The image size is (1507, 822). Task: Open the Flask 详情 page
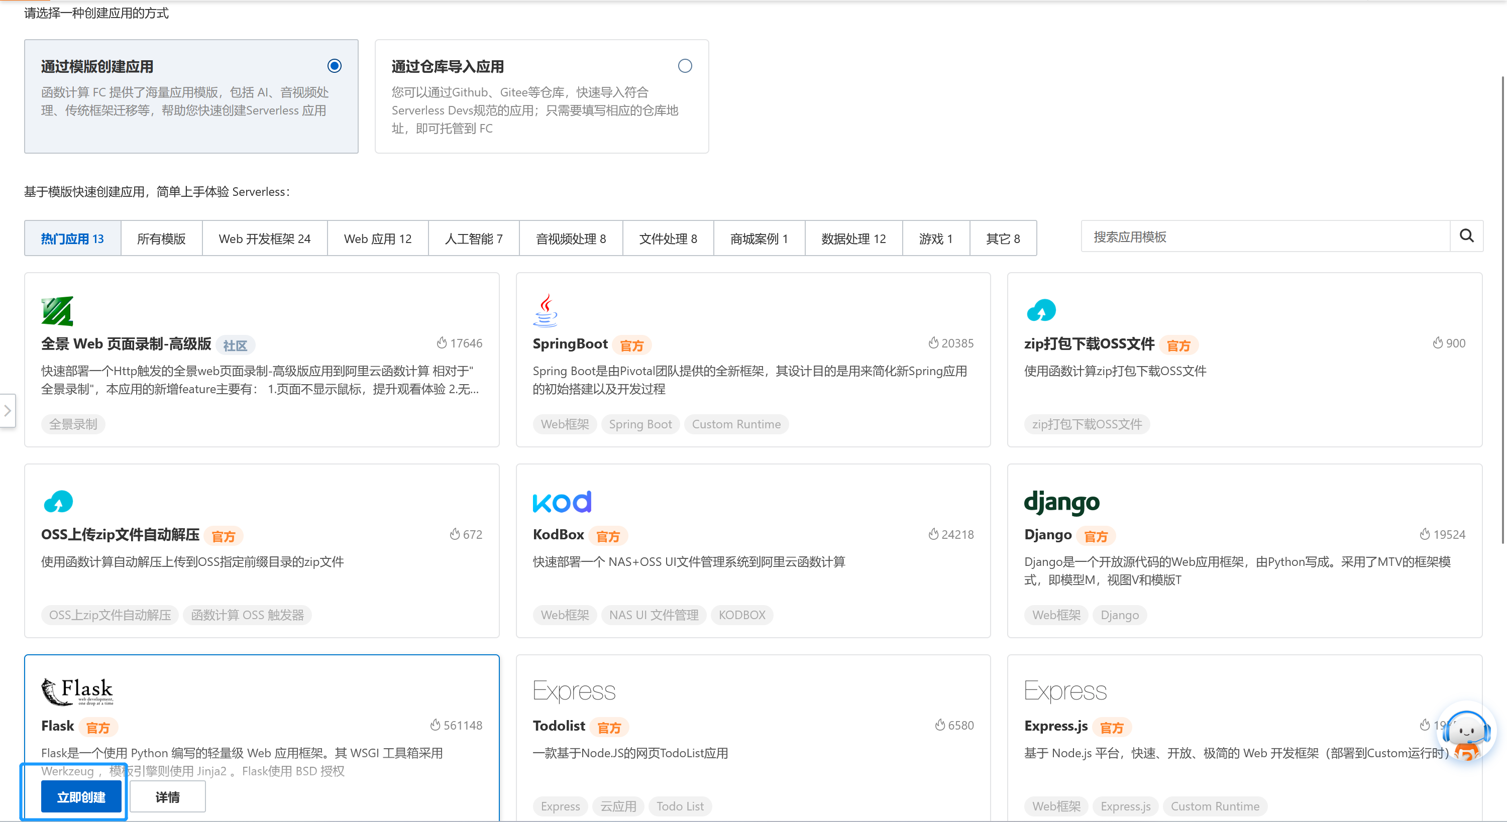coord(167,796)
